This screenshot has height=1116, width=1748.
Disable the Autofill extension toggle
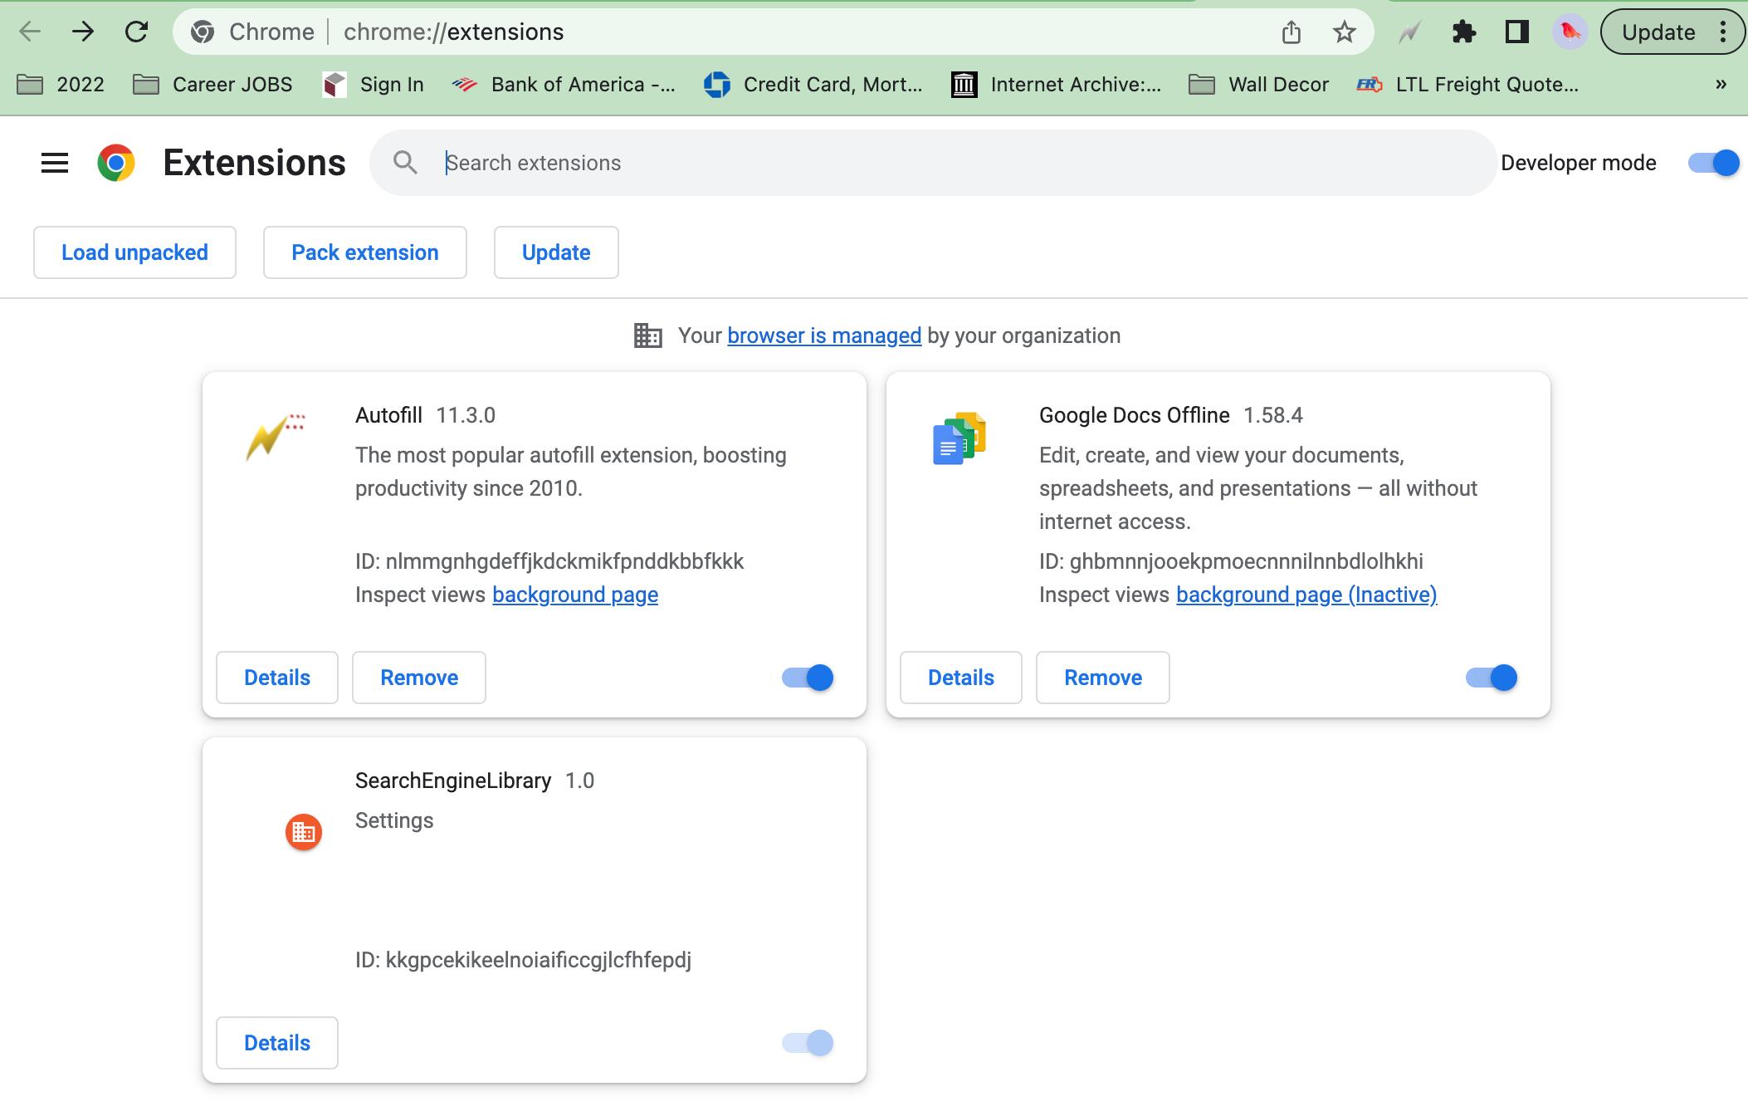click(808, 678)
